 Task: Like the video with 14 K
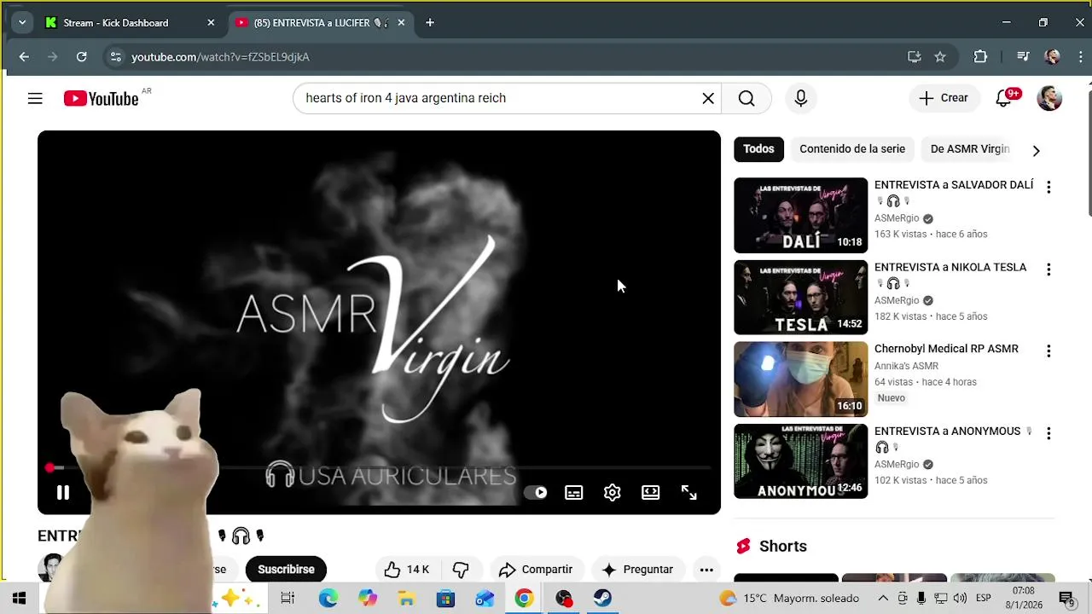(x=406, y=570)
